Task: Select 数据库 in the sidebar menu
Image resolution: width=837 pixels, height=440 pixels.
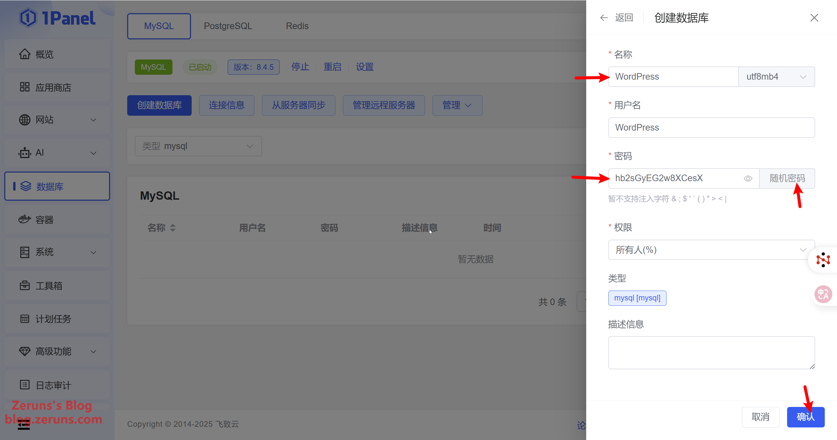Action: coord(57,186)
